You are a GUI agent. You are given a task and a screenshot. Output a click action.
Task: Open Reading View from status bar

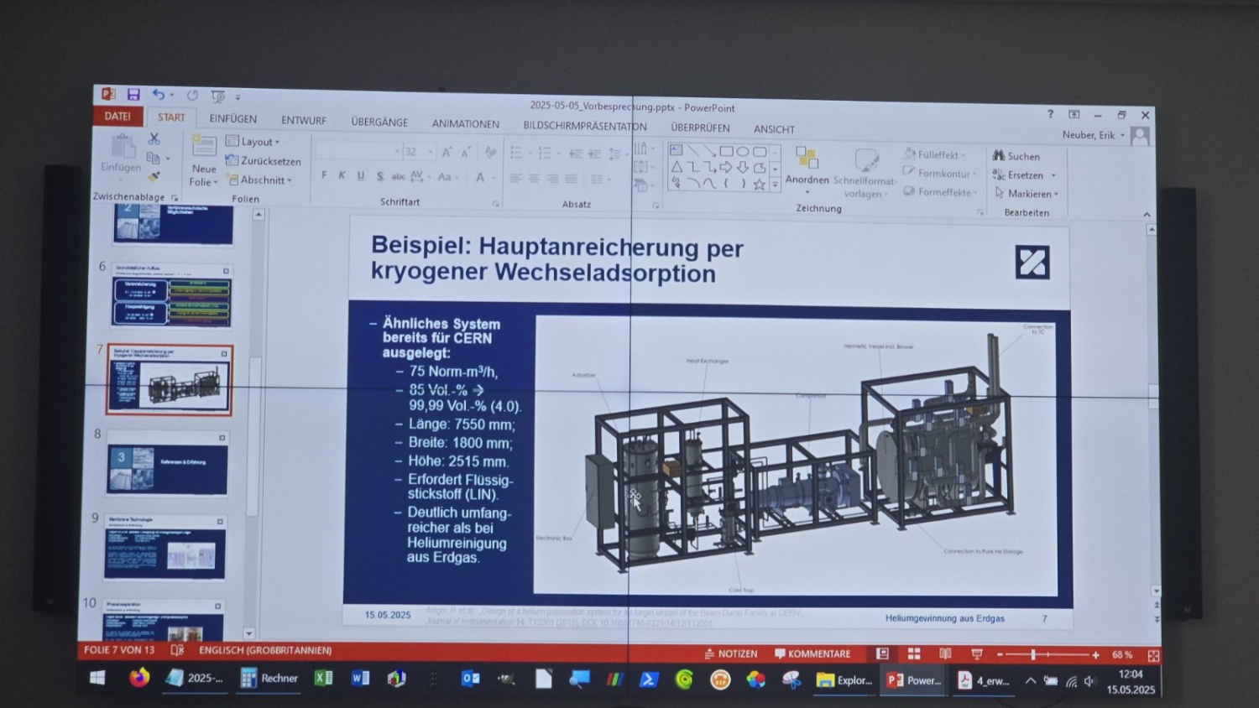(945, 654)
